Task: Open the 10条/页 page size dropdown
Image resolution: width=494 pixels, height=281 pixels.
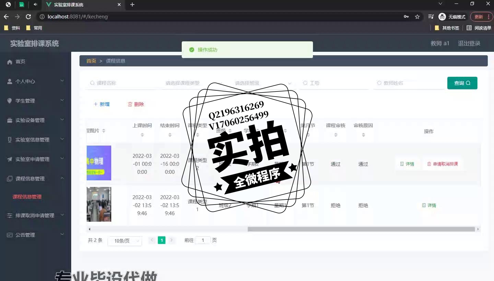Action: pos(125,241)
